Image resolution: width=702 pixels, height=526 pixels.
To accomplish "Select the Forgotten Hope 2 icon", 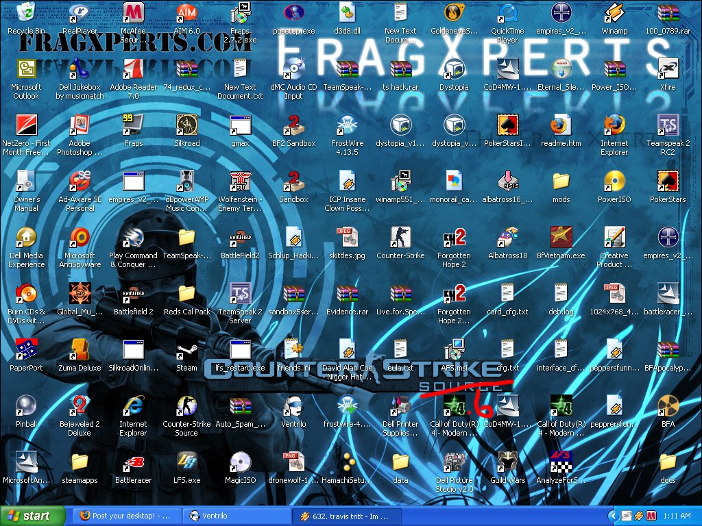I will [x=454, y=237].
